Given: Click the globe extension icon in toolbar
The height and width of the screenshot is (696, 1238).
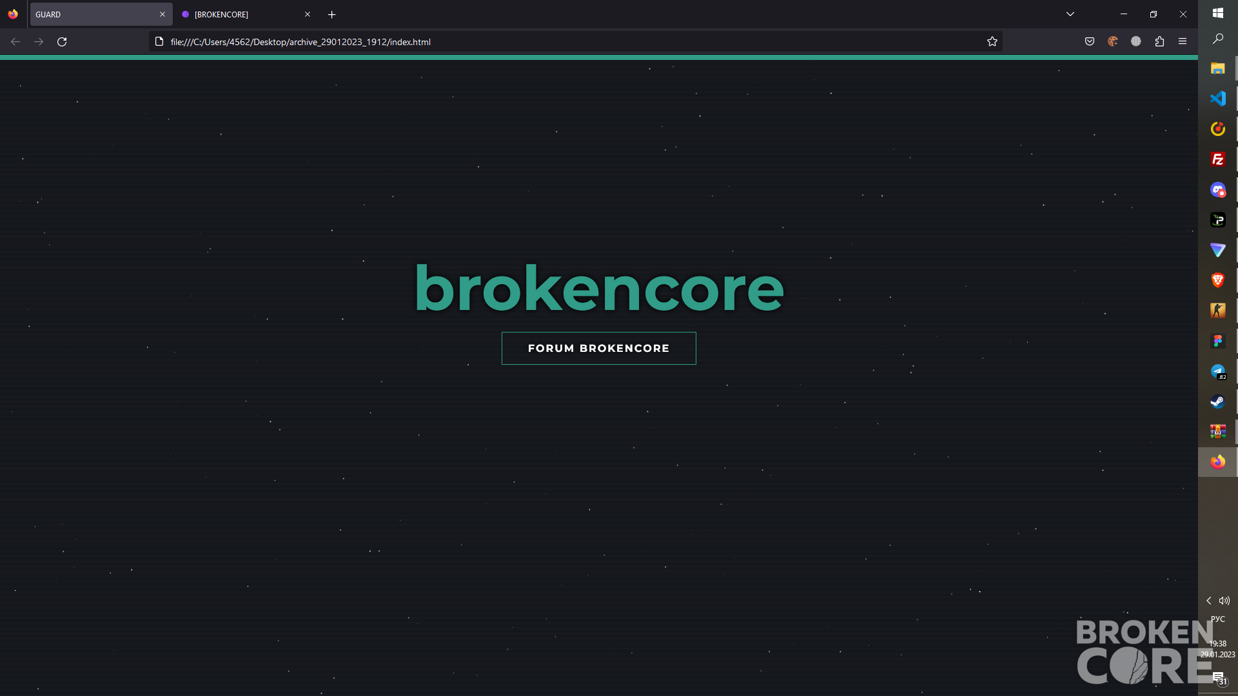Looking at the screenshot, I should 1136,42.
